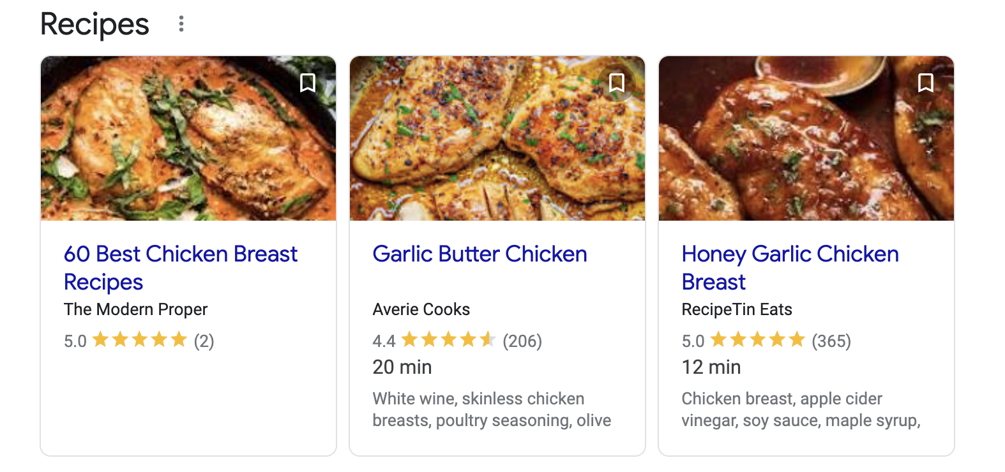Bookmark the Honey Garlic Chicken Breast recipe
This screenshot has height=472, width=1005.
[926, 83]
